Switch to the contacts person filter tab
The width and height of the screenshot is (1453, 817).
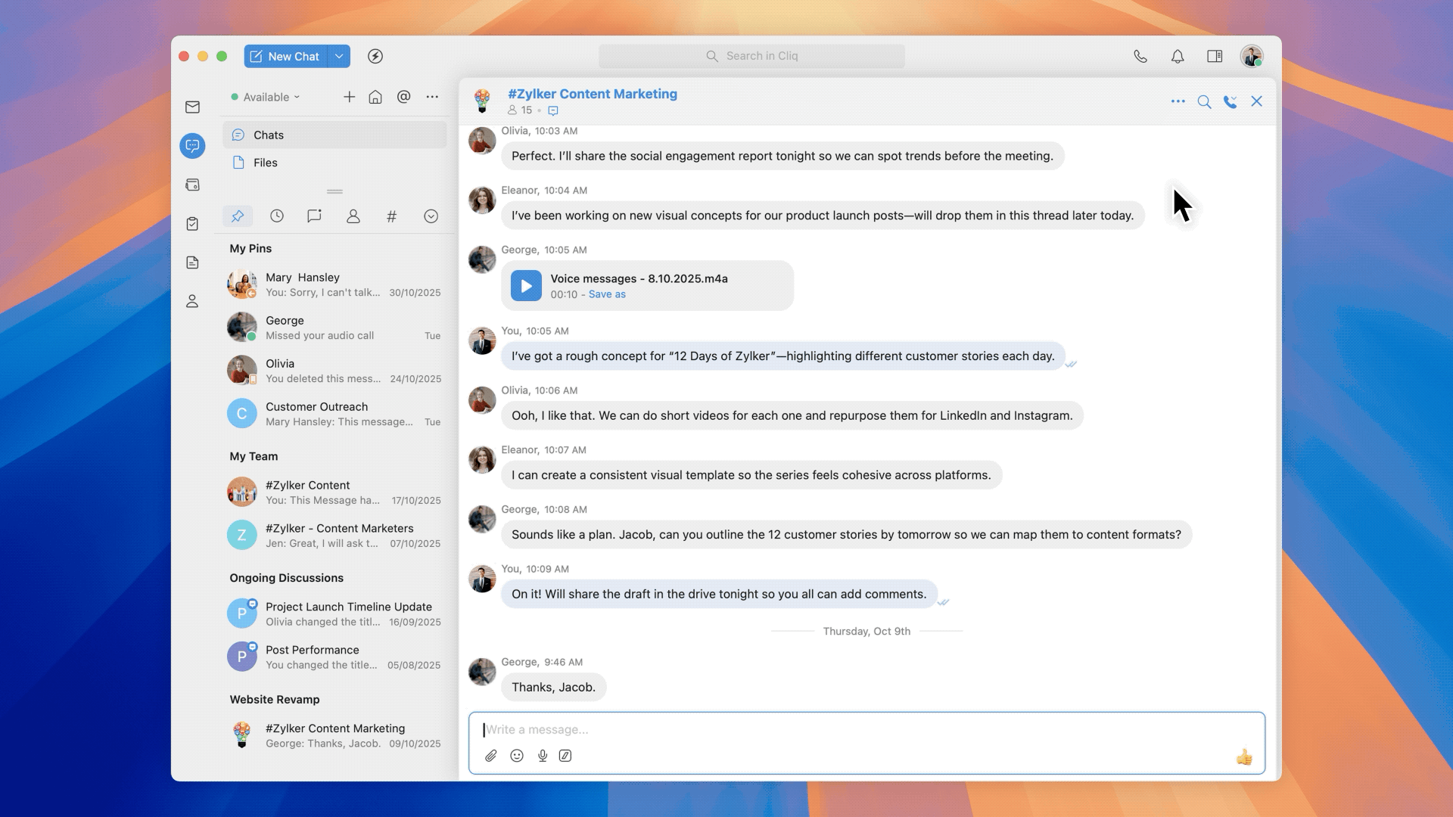[353, 216]
